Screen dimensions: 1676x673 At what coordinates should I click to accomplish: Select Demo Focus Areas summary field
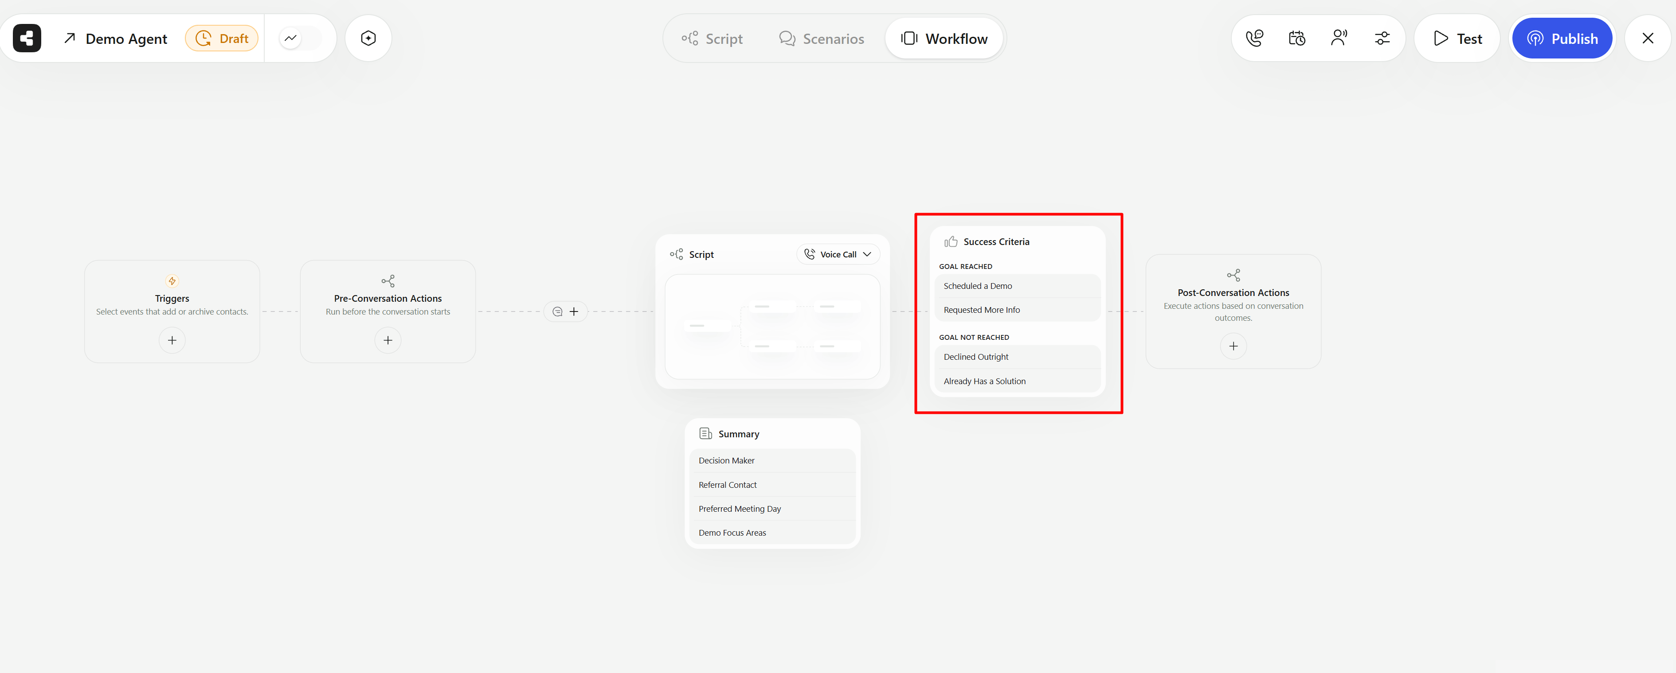[772, 533]
